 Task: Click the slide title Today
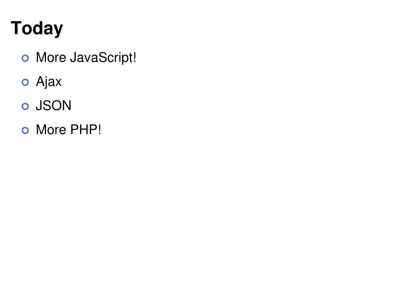pos(37,28)
